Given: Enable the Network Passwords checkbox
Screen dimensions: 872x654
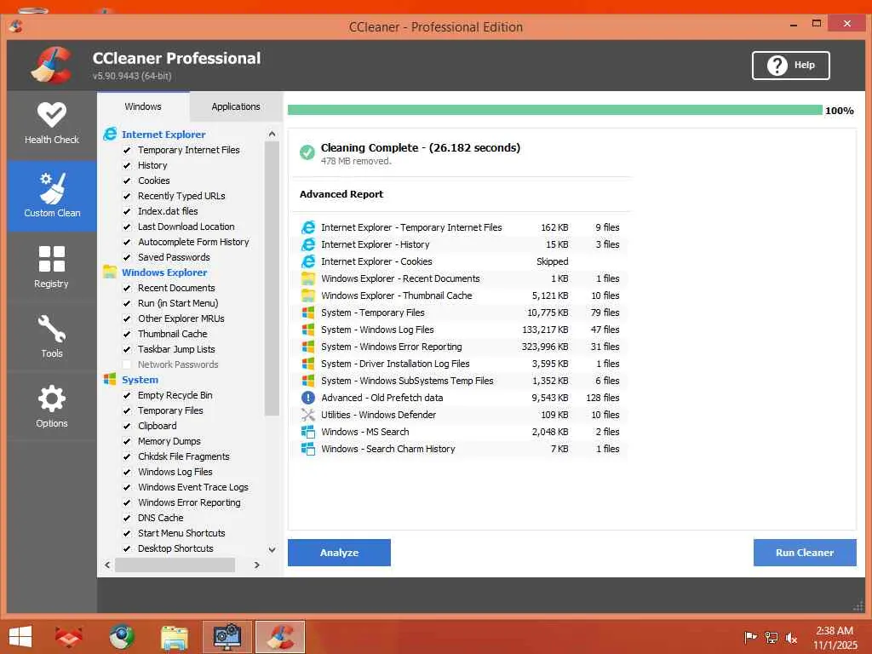Looking at the screenshot, I should coord(127,364).
